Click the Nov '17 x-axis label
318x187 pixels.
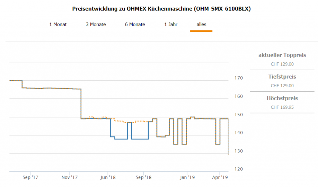70,177
